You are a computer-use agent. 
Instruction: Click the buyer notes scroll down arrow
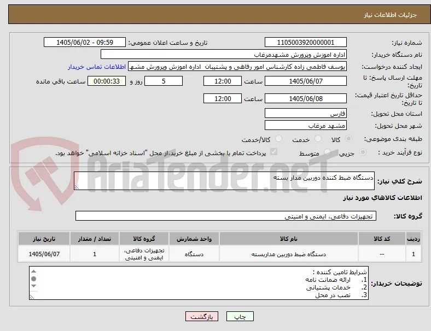coord(34,286)
